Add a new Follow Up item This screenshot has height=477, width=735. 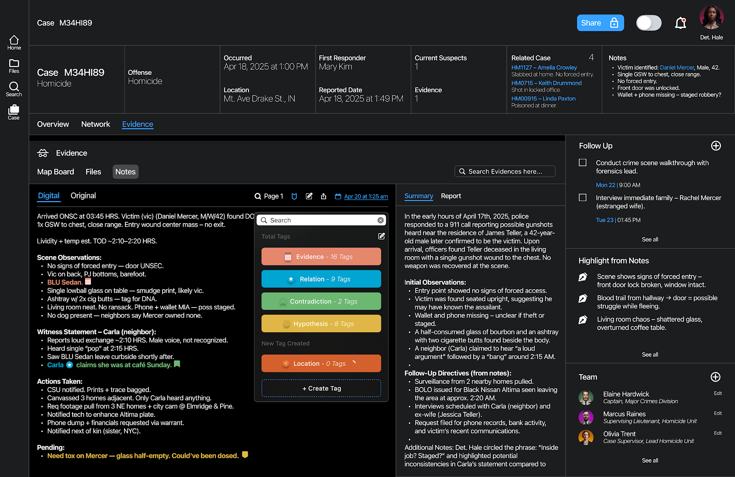(x=716, y=146)
